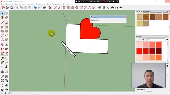Click the Print icon in top toolbar

pyautogui.click(x=45, y=8)
